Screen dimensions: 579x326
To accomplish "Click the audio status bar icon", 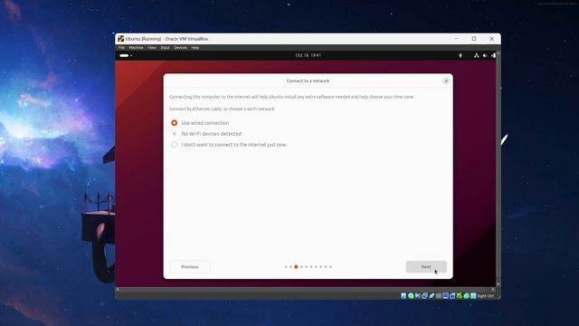I will click(418, 296).
